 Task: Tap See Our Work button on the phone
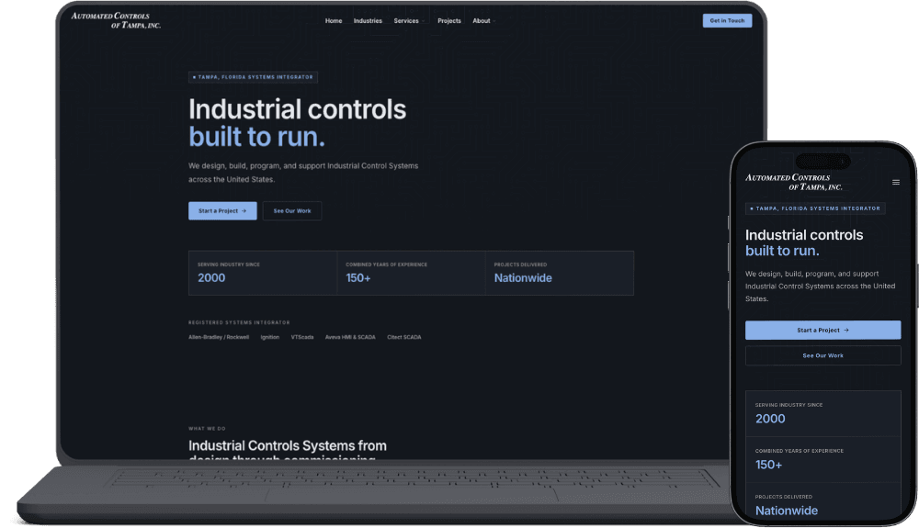pos(823,355)
